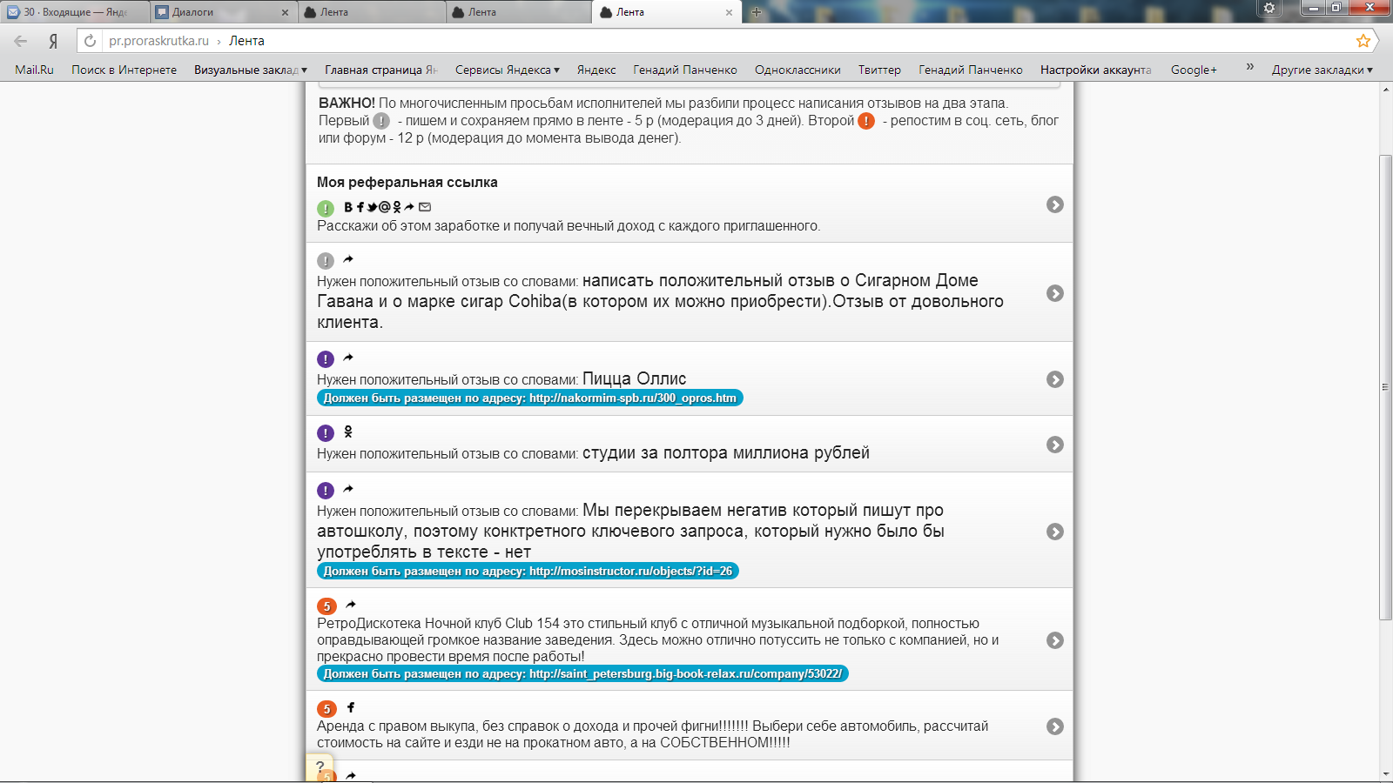Close the Диалоги tab
1393x783 pixels.
click(285, 12)
